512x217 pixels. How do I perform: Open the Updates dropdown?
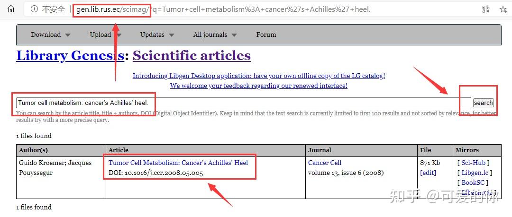click(157, 35)
